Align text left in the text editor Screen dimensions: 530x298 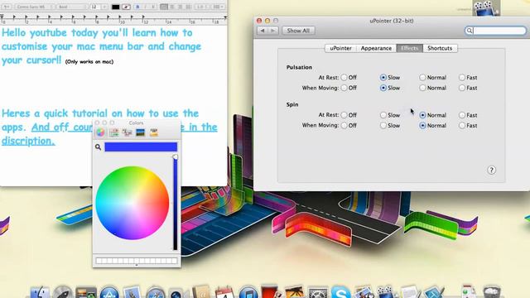pos(164,7)
